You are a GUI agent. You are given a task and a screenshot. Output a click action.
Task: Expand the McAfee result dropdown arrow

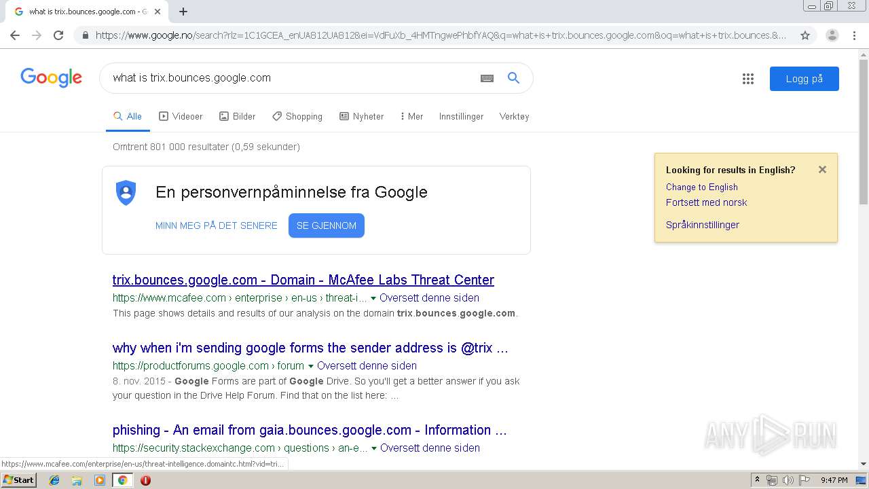pos(373,298)
